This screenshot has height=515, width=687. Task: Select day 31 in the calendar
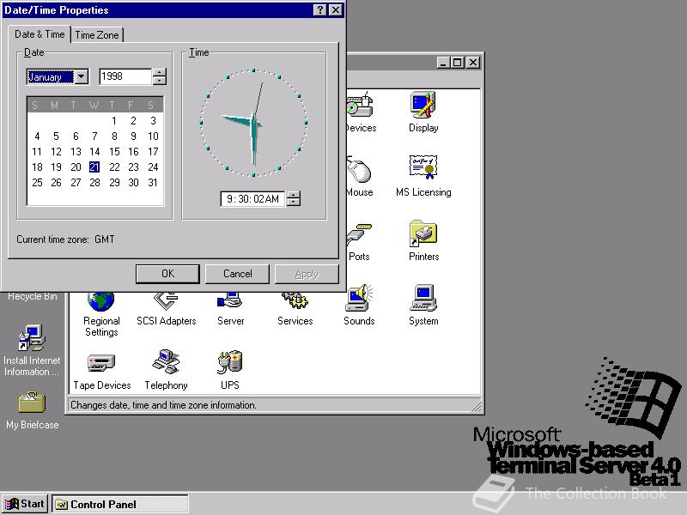[153, 182]
